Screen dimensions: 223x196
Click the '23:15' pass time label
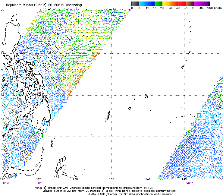pos(189,183)
